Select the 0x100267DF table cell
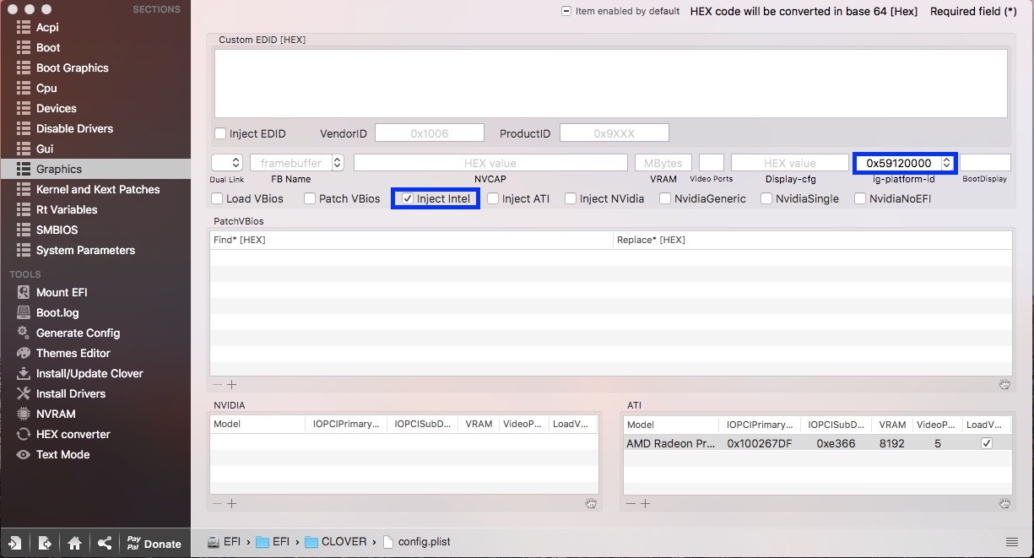Viewport: 1034px width, 558px height. (x=760, y=443)
